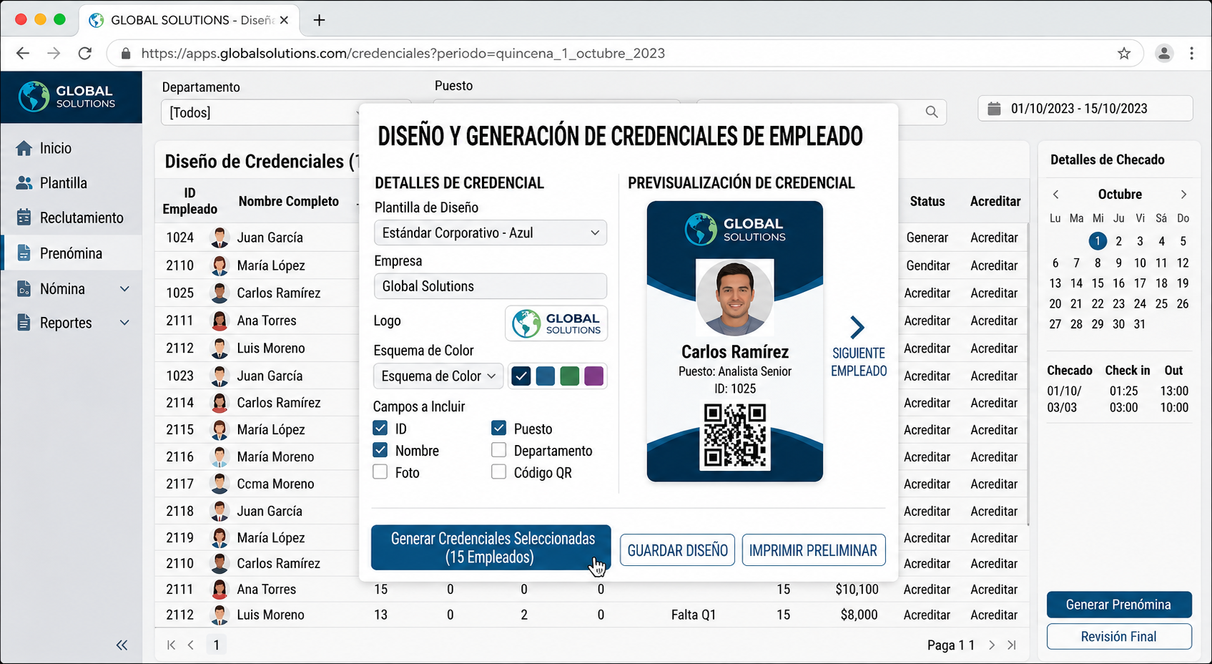The height and width of the screenshot is (664, 1212).
Task: Go to Inicio in the sidebar
Action: 72,148
